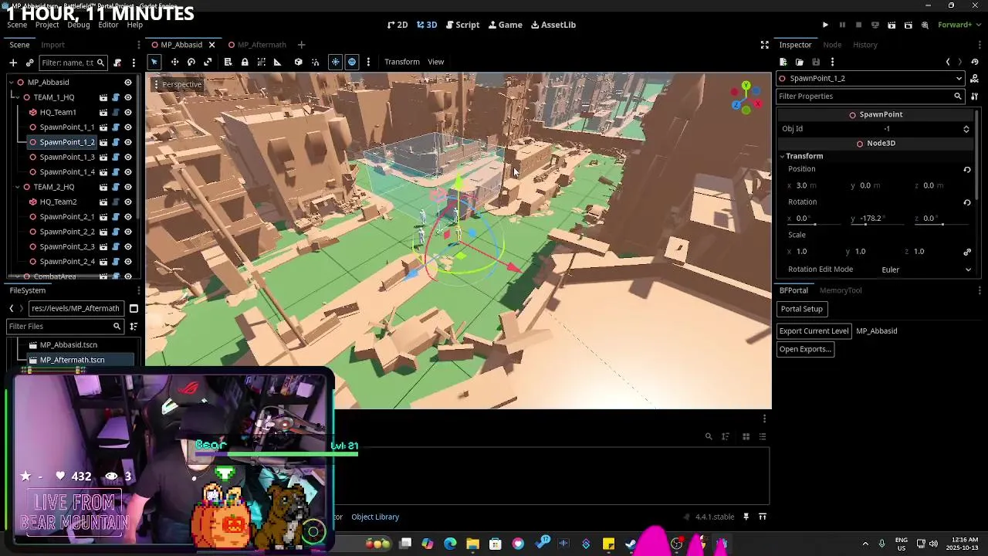Click Export Current Level button
The width and height of the screenshot is (988, 556).
(814, 331)
